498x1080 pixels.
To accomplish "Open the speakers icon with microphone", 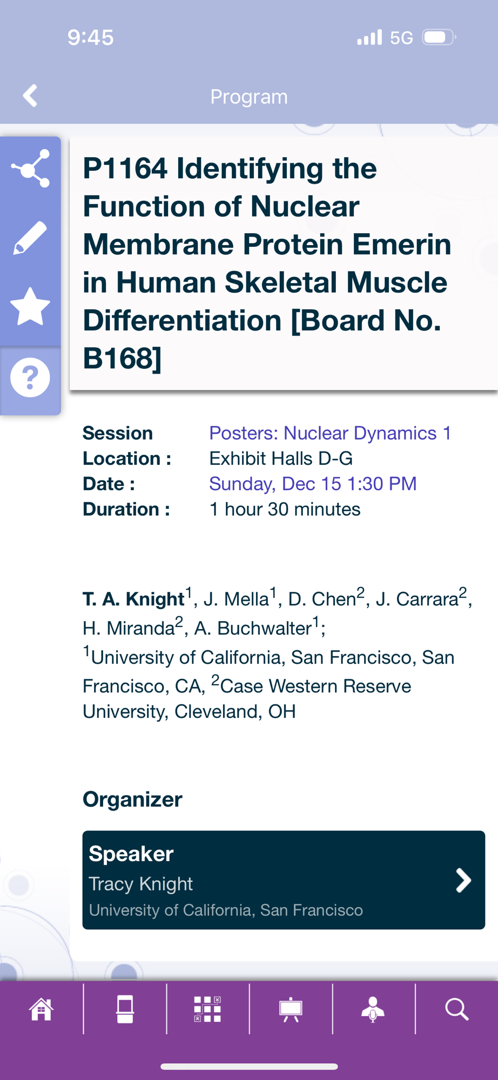I will coord(373,1009).
